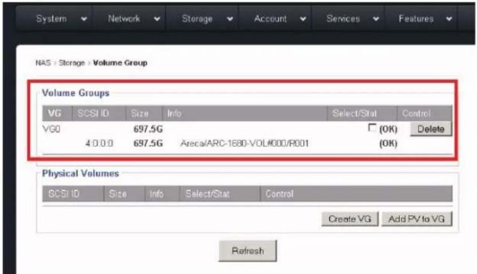Click the Physical Volumes section title
477x274 pixels.
coord(81,174)
